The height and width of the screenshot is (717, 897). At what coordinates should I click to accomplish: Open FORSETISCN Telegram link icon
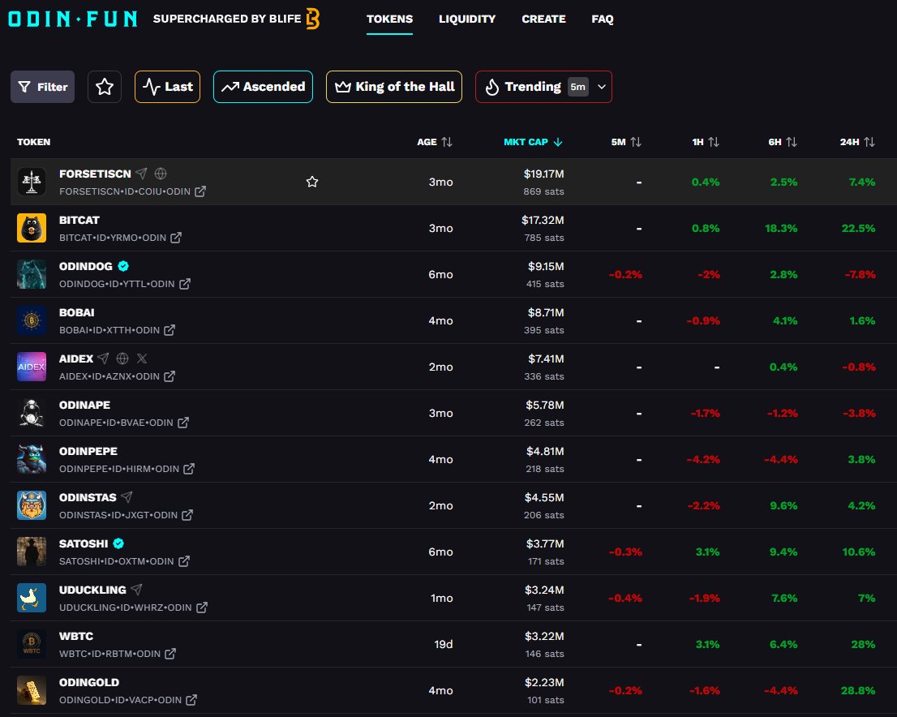click(142, 174)
